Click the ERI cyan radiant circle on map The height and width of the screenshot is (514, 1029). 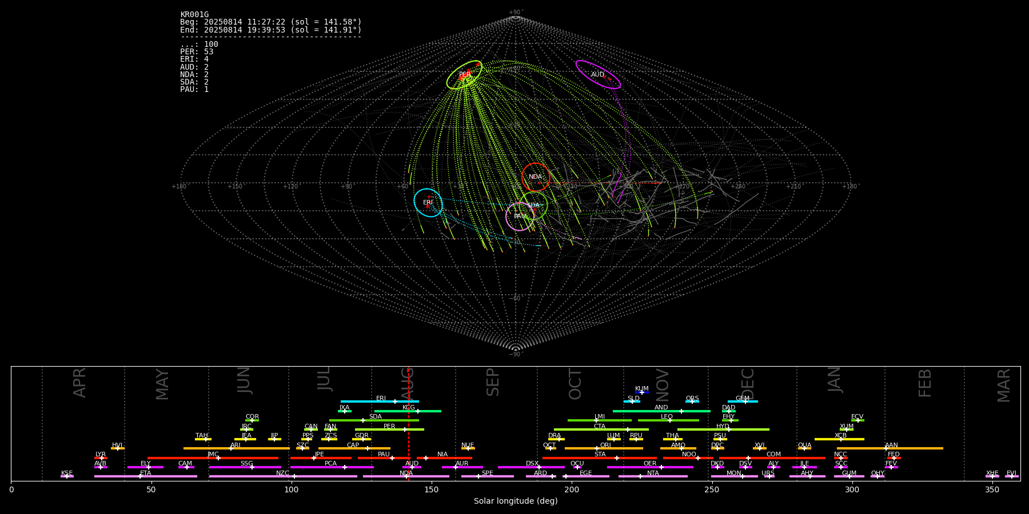428,203
